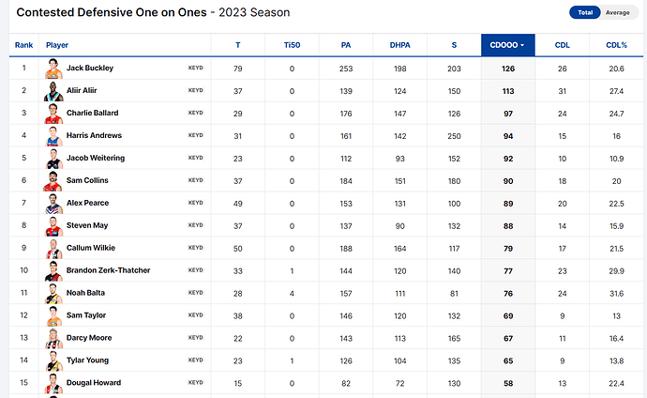Select the Dougal Howard name
The width and height of the screenshot is (647, 398).
click(94, 383)
